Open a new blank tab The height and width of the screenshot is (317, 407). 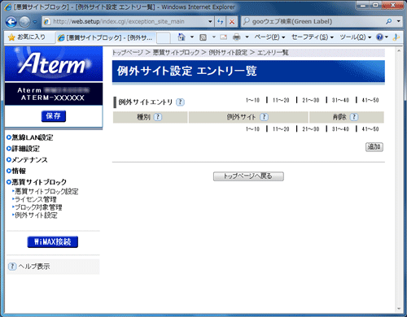pos(164,37)
